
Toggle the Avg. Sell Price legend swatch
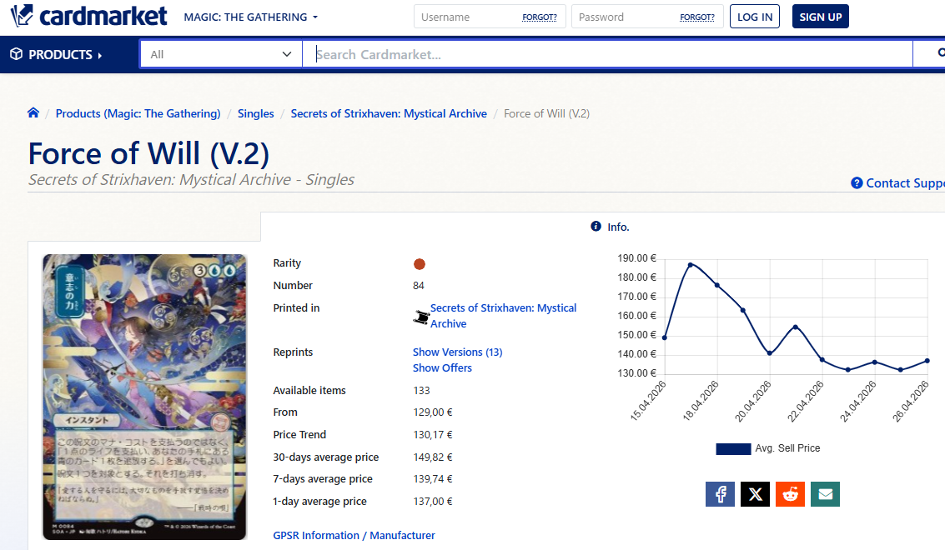[x=733, y=449]
